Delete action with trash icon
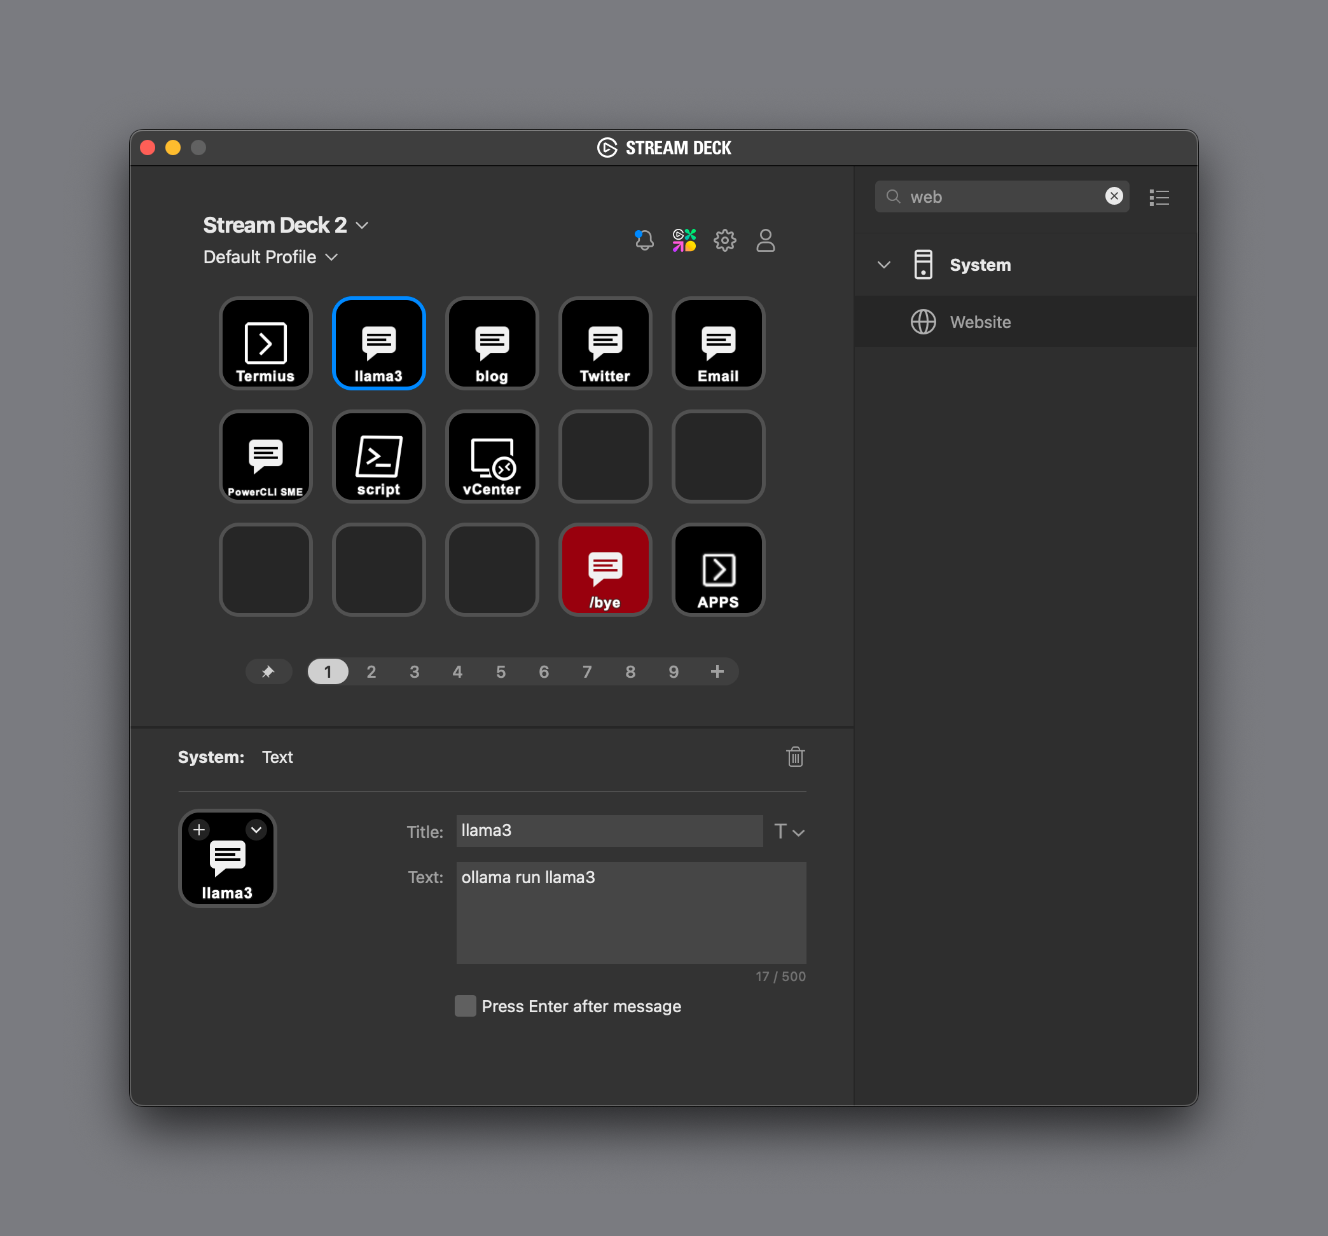 pos(795,757)
